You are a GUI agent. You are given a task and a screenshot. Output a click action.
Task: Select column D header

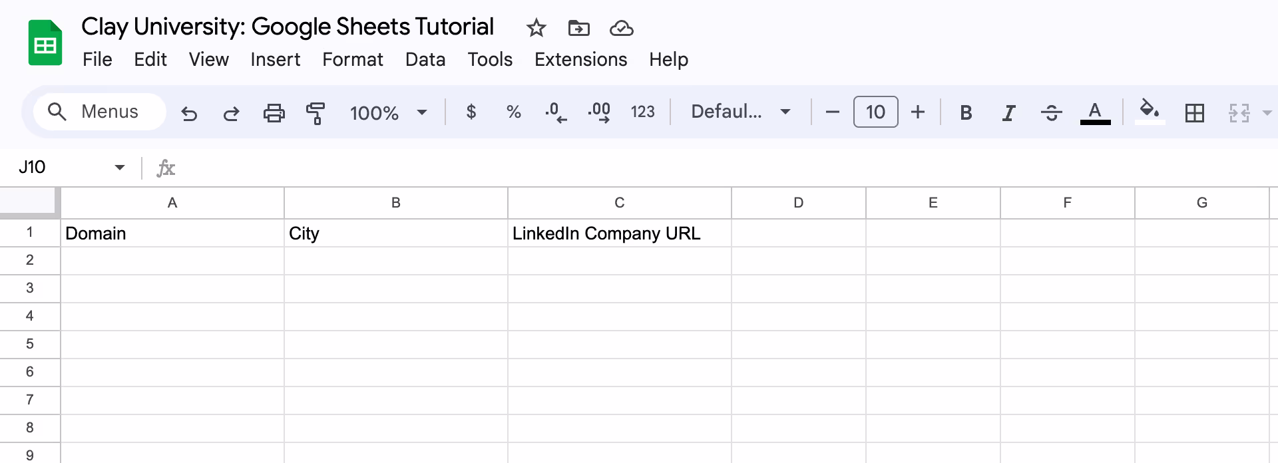coord(799,203)
